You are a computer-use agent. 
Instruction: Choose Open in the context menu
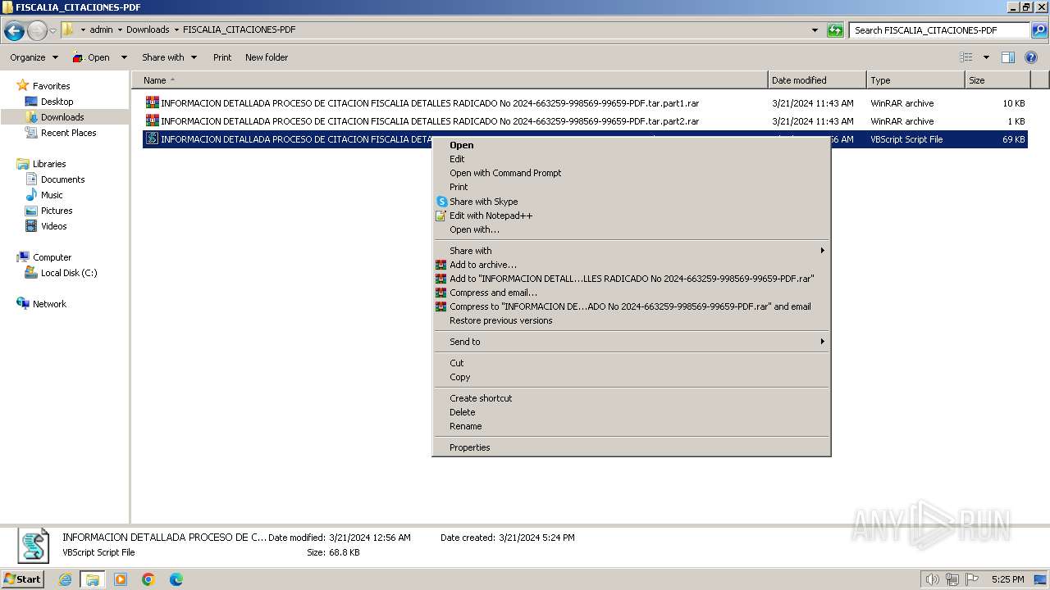click(632, 145)
